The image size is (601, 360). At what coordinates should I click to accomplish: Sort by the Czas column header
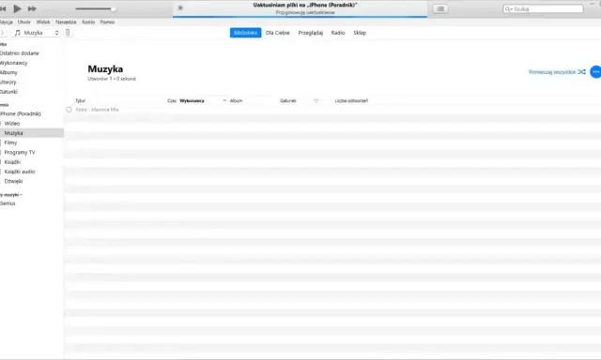click(x=172, y=100)
